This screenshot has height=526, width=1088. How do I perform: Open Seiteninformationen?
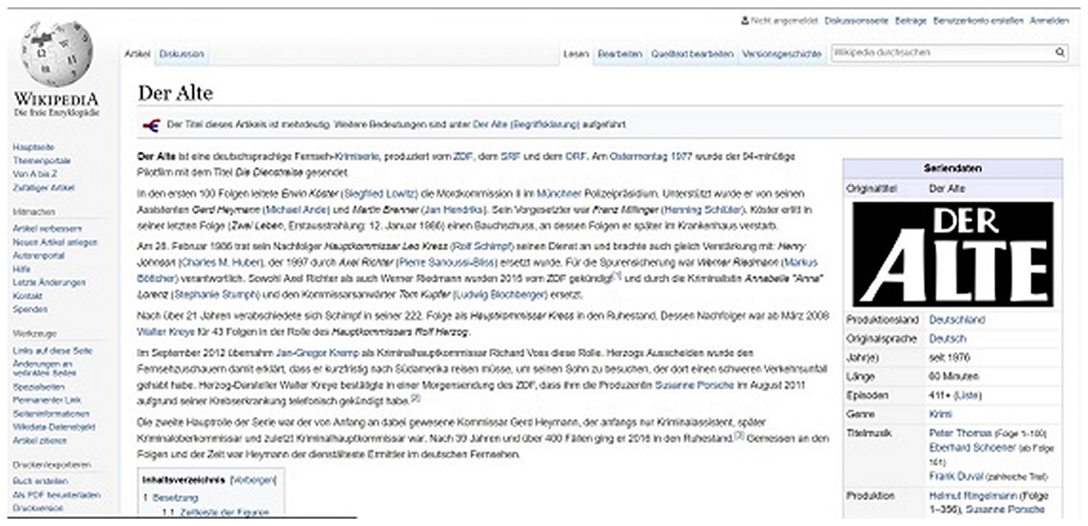click(51, 414)
